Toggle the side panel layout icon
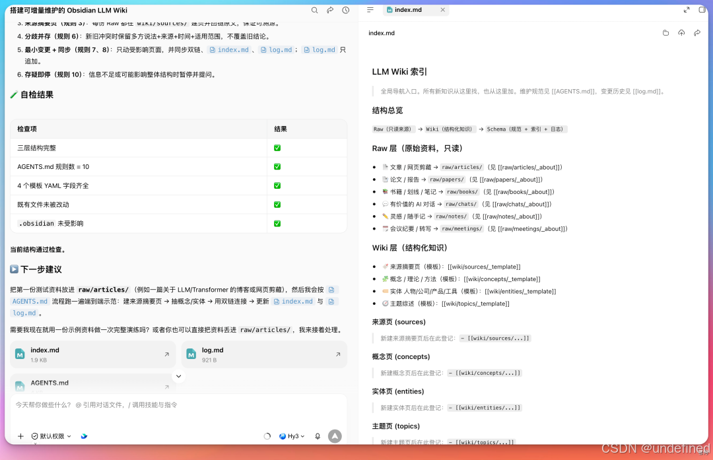Image resolution: width=713 pixels, height=460 pixels. pyautogui.click(x=702, y=9)
